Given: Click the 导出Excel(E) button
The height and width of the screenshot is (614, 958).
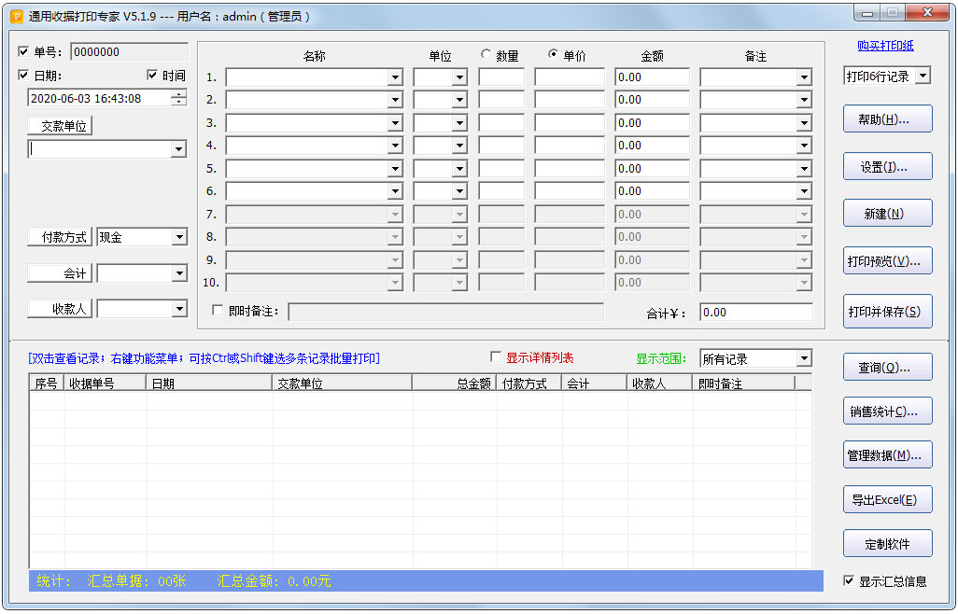Looking at the screenshot, I should pyautogui.click(x=887, y=499).
